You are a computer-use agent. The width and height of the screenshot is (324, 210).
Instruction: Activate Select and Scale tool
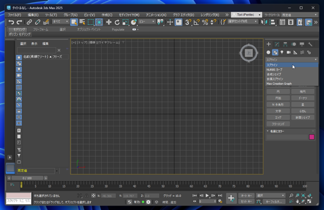pos(125,22)
